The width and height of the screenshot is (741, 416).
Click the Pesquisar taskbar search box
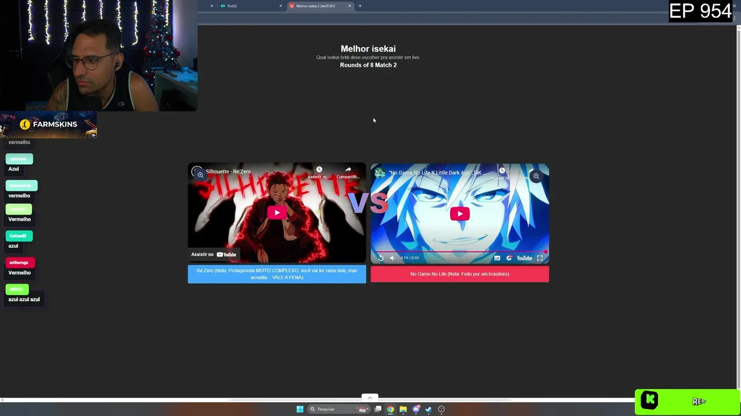(x=339, y=409)
